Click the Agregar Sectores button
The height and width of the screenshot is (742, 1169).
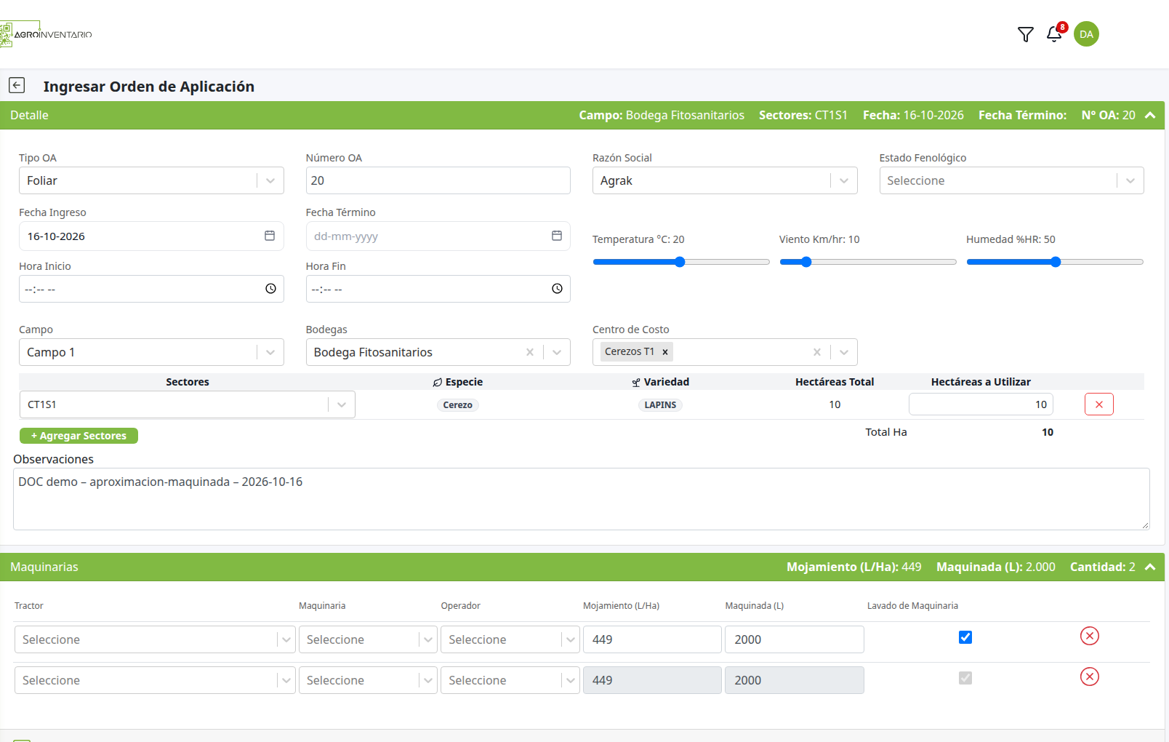pyautogui.click(x=79, y=436)
